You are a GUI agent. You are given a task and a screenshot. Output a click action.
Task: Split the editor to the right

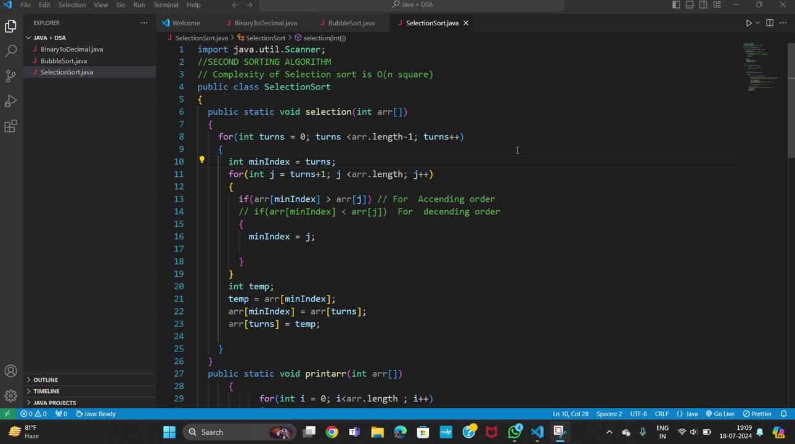[770, 23]
